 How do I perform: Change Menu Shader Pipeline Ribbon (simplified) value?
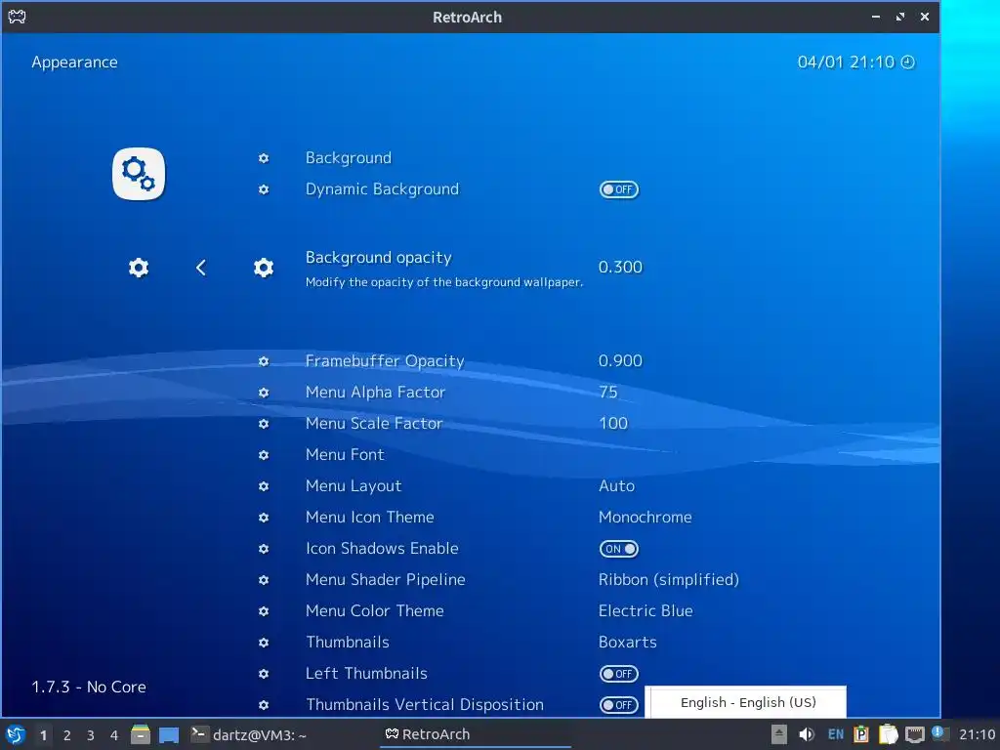pos(668,580)
